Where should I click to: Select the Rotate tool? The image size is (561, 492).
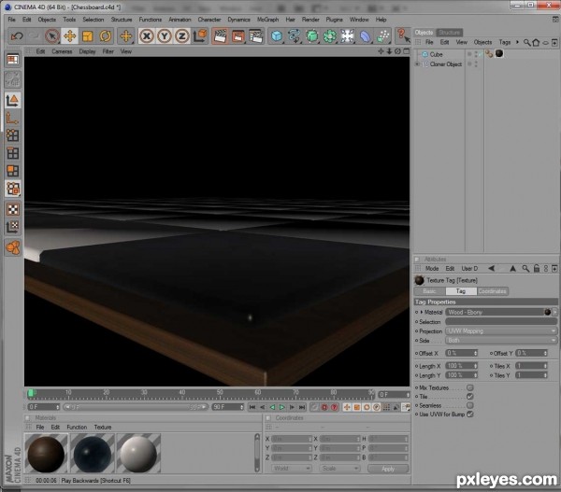pyautogui.click(x=105, y=36)
